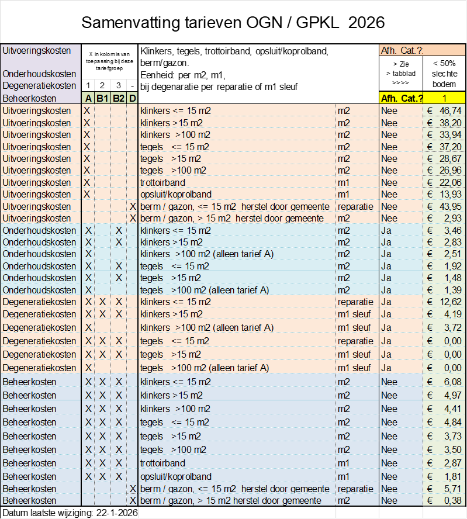Image resolution: width=467 pixels, height=519 pixels.
Task: Select the B2 X mark in € 3,46 row
Action: coord(119,230)
